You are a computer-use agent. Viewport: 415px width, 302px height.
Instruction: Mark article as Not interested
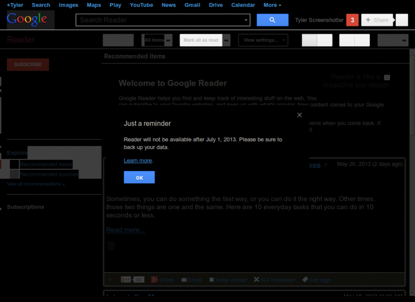(274, 280)
